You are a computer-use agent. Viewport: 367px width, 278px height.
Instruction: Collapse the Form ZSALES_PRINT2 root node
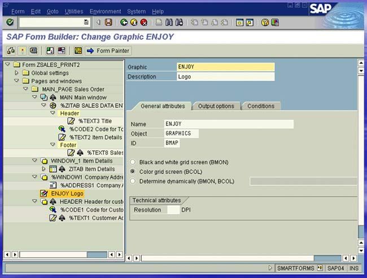click(7, 64)
